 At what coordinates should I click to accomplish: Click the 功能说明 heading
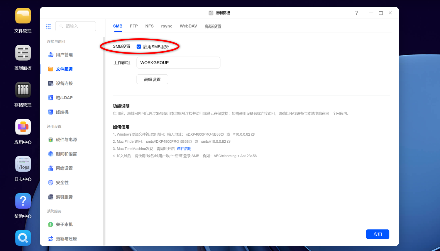[x=121, y=106]
